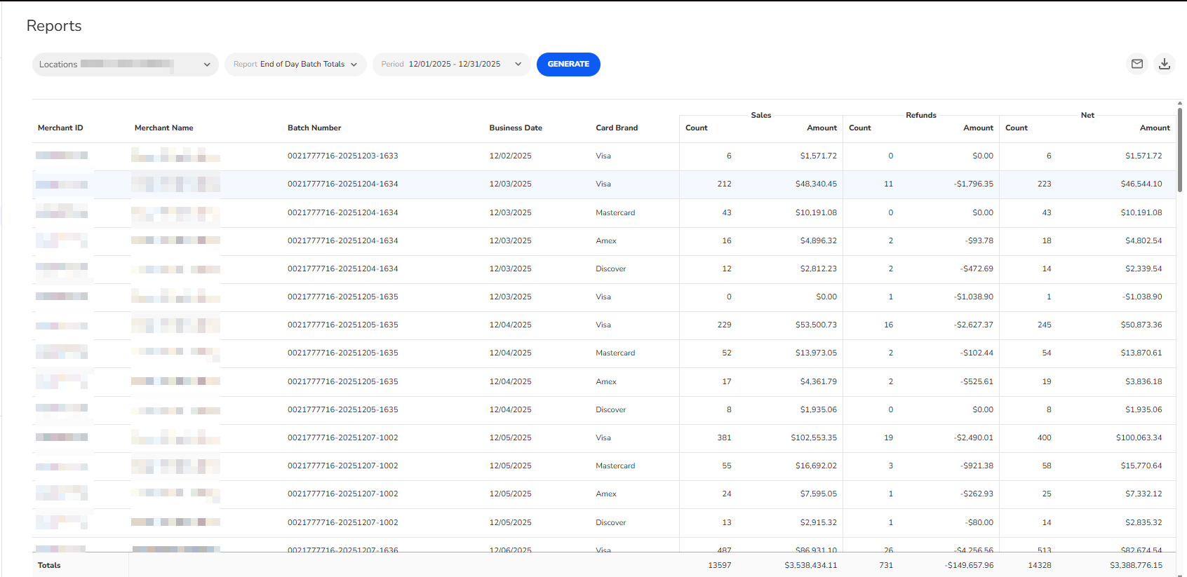Click the Reports page heading
1187x577 pixels.
tap(54, 26)
